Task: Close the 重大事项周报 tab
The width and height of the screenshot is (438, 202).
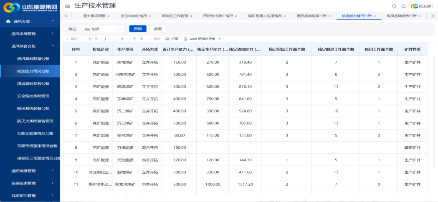Action: pos(109,16)
